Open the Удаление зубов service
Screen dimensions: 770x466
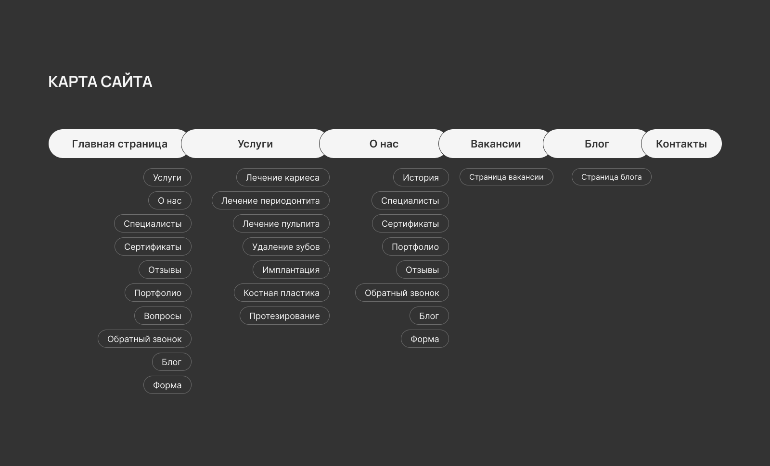(286, 246)
